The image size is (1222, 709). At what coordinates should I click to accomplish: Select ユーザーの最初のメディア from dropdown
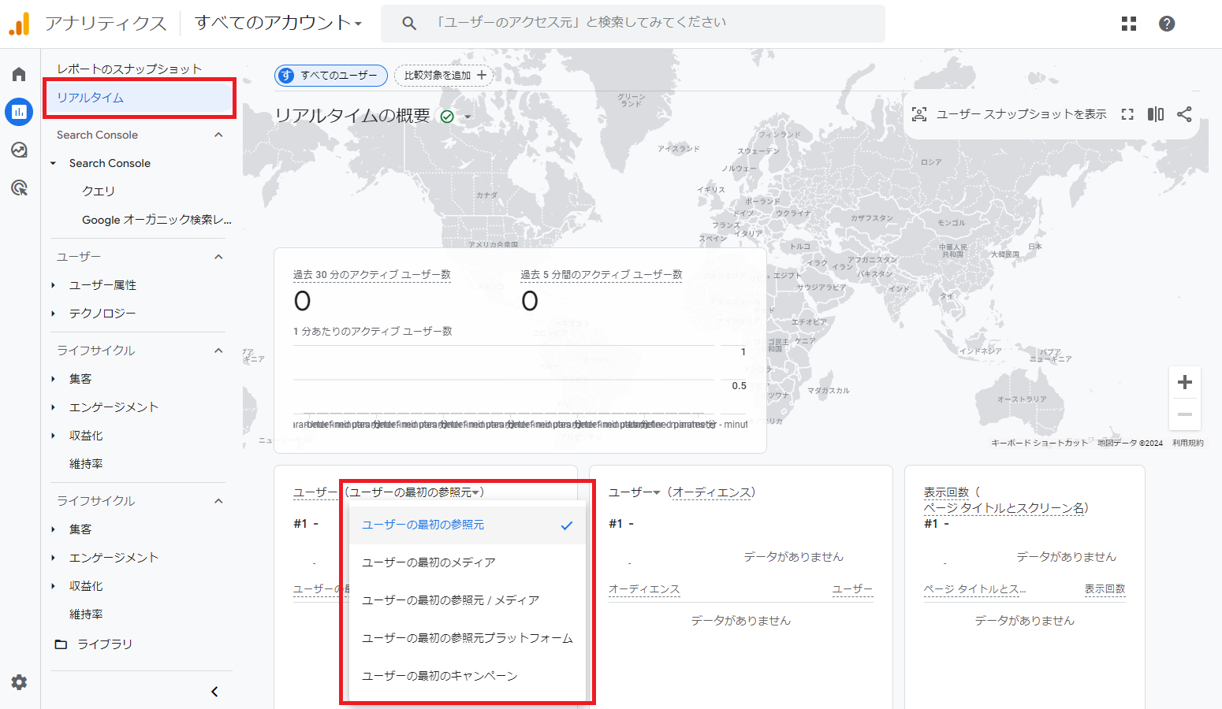pos(429,562)
